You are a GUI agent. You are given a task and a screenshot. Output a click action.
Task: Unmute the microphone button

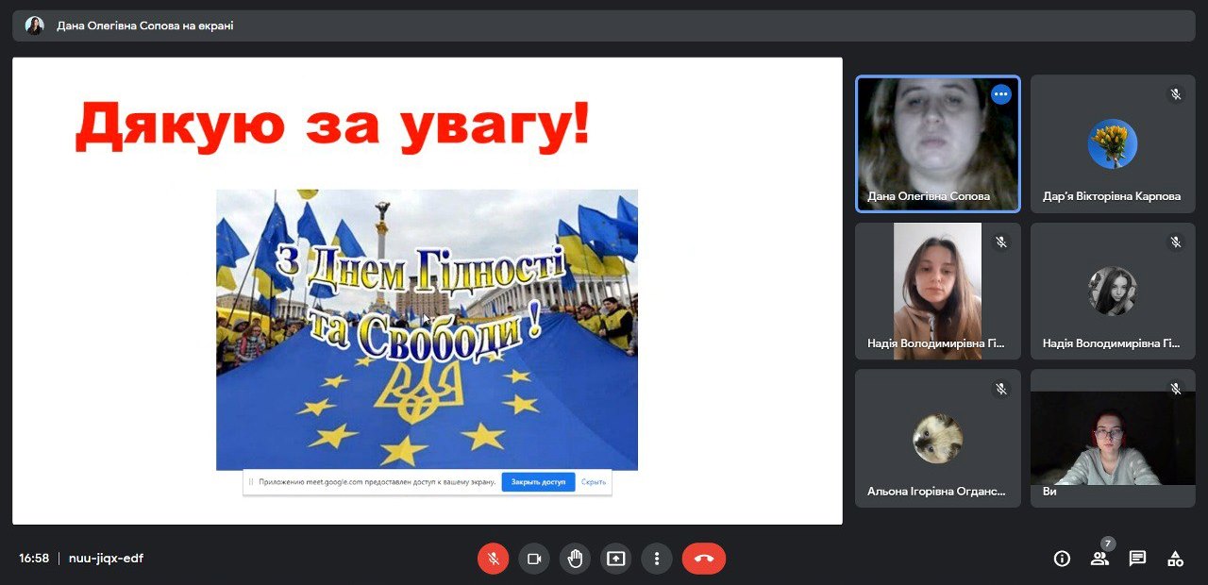click(x=493, y=559)
